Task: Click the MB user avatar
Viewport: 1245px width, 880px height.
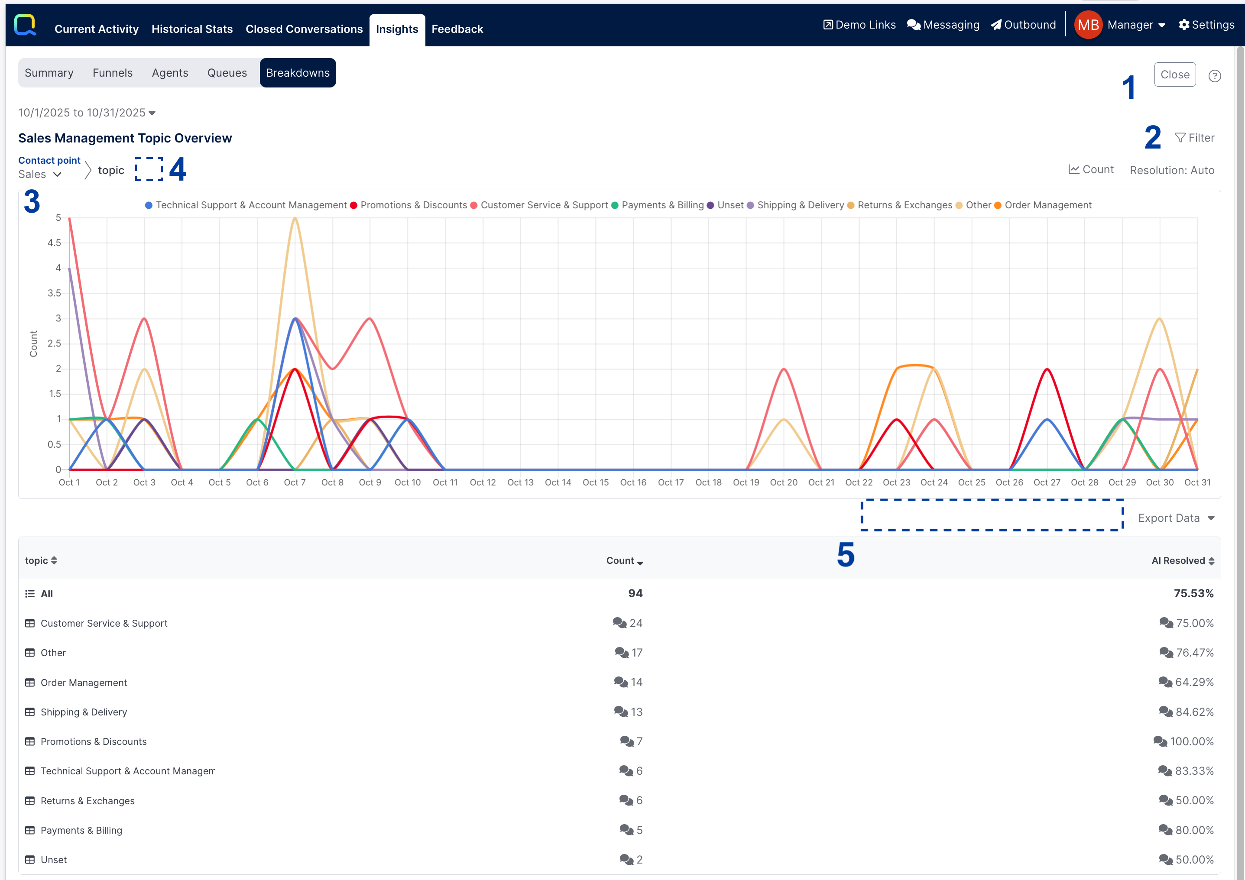Action: pos(1088,25)
